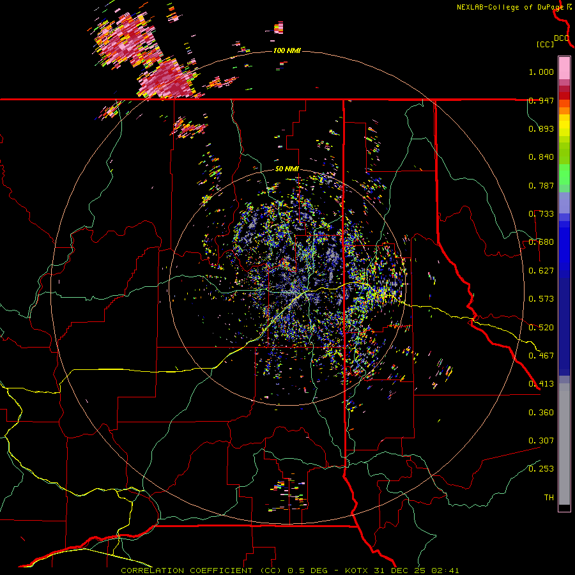
Task: Click the 0.840 scale value
Action: pos(541,157)
